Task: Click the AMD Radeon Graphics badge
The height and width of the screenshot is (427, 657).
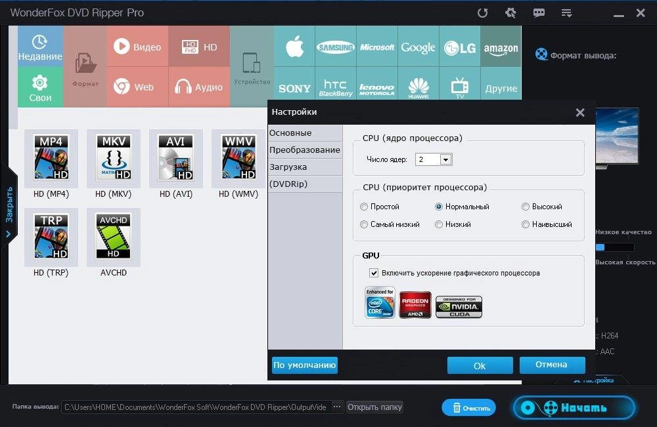Action: tap(415, 305)
